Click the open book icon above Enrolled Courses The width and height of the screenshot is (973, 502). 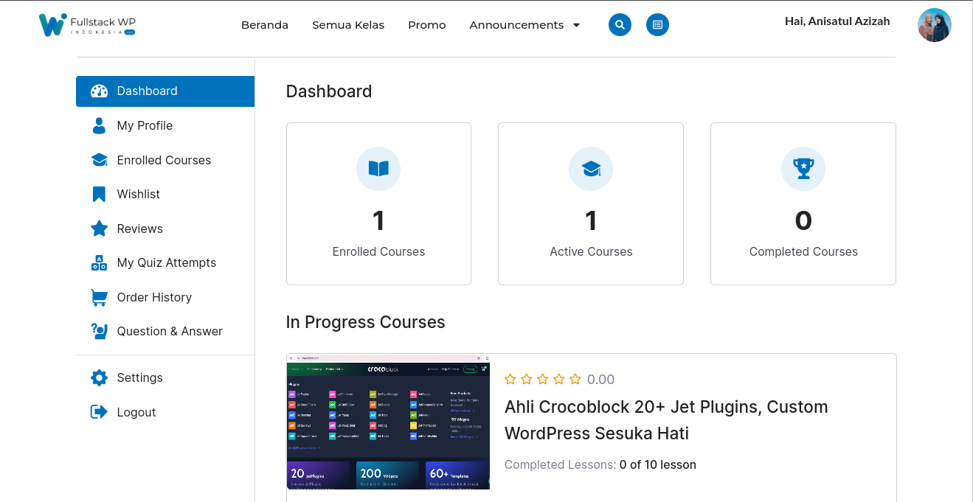(x=378, y=169)
